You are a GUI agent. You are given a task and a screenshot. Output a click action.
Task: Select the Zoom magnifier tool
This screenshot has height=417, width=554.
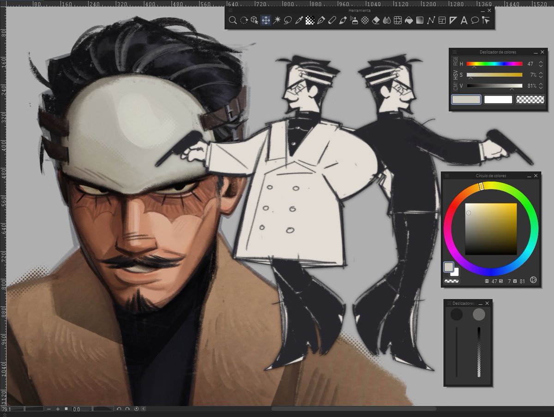(x=233, y=20)
